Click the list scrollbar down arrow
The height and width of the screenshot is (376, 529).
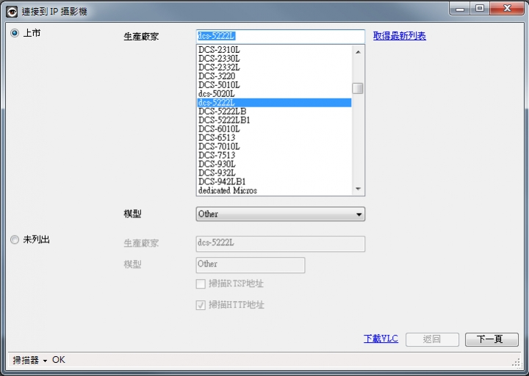click(x=358, y=189)
